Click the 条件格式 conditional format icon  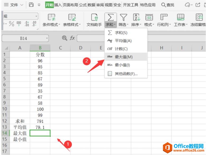51,17
